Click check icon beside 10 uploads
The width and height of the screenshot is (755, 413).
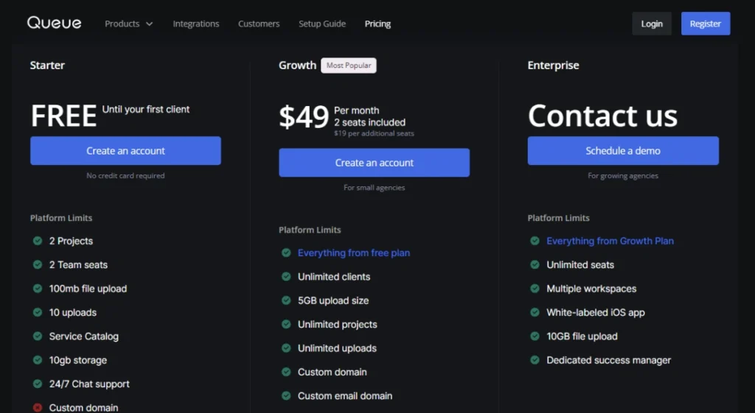coord(38,312)
